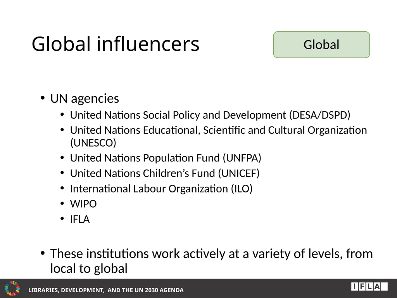Image resolution: width=397 pixels, height=298 pixels.
Task: Click the WIPO bullet item
Action: [83, 204]
